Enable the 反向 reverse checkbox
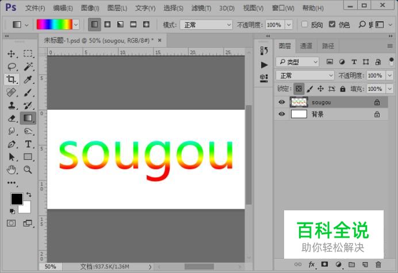 tap(305, 24)
